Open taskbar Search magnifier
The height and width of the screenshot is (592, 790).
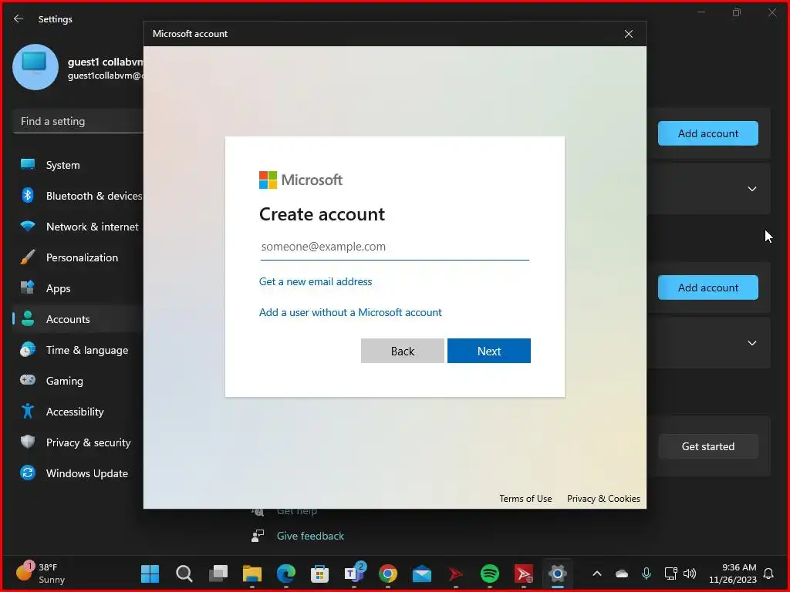tap(184, 573)
